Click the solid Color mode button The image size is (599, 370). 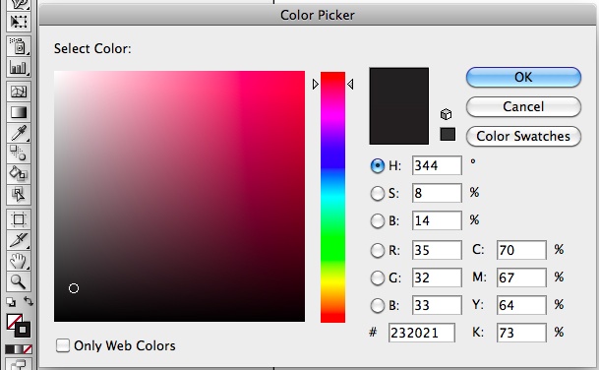9,349
